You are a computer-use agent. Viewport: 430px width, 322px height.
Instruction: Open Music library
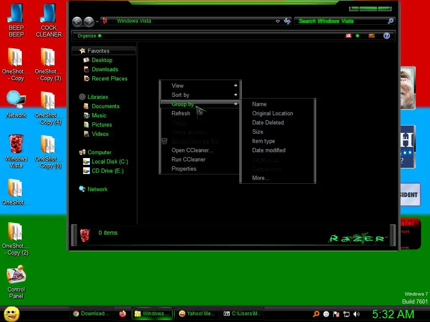(x=99, y=116)
